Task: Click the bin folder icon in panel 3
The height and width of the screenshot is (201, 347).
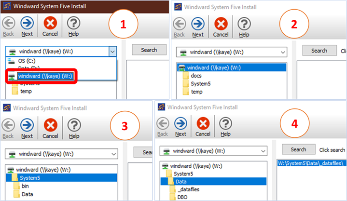Action: (16, 186)
